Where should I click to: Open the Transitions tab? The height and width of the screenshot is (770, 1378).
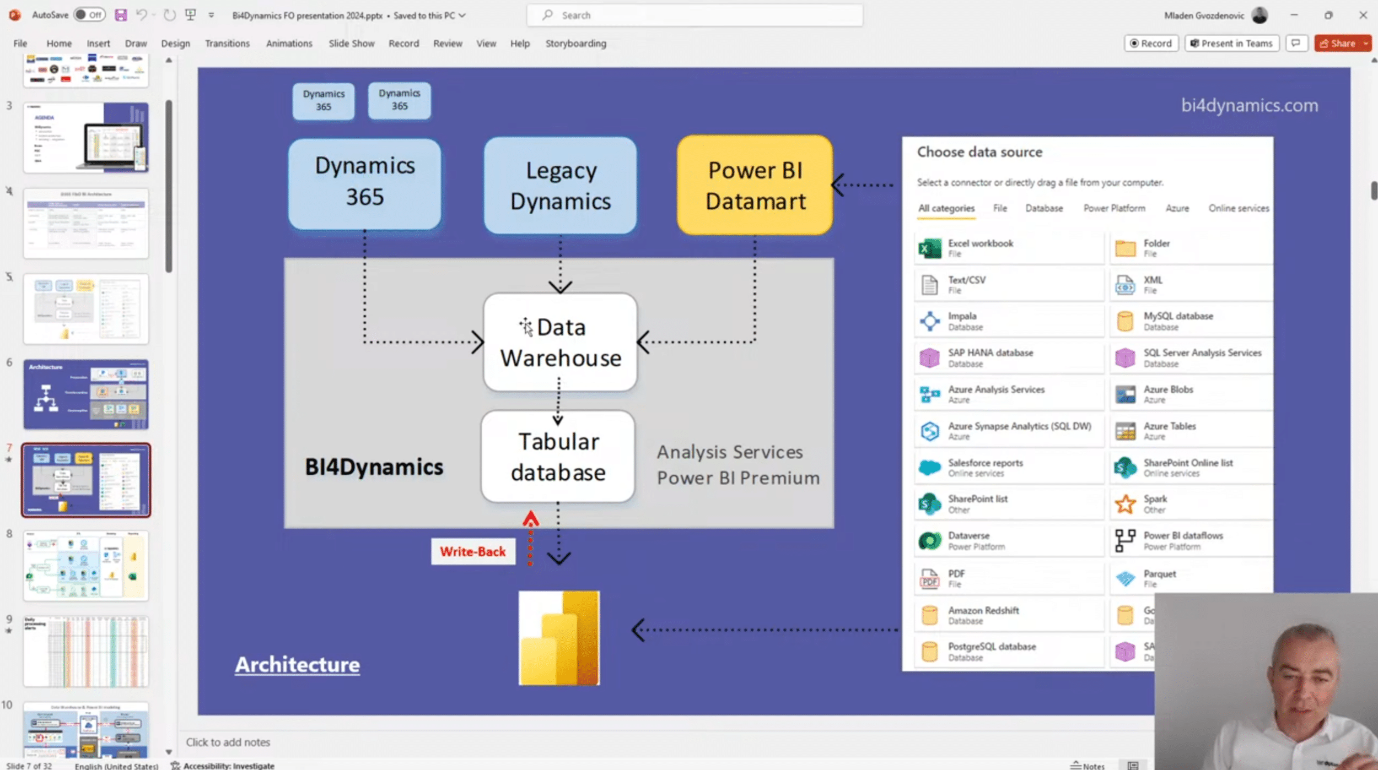[227, 44]
